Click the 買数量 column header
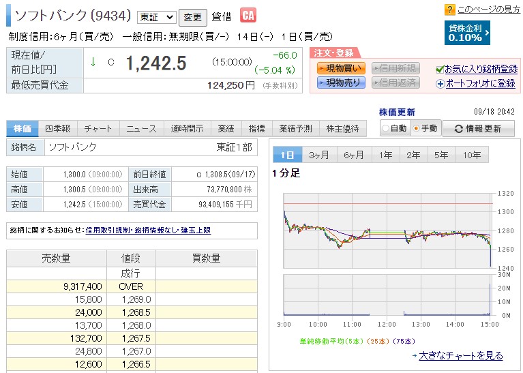The width and height of the screenshot is (523, 373). tap(207, 258)
